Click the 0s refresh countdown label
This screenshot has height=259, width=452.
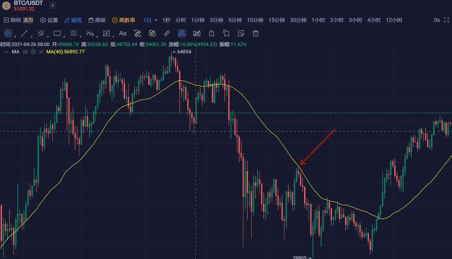click(x=437, y=20)
